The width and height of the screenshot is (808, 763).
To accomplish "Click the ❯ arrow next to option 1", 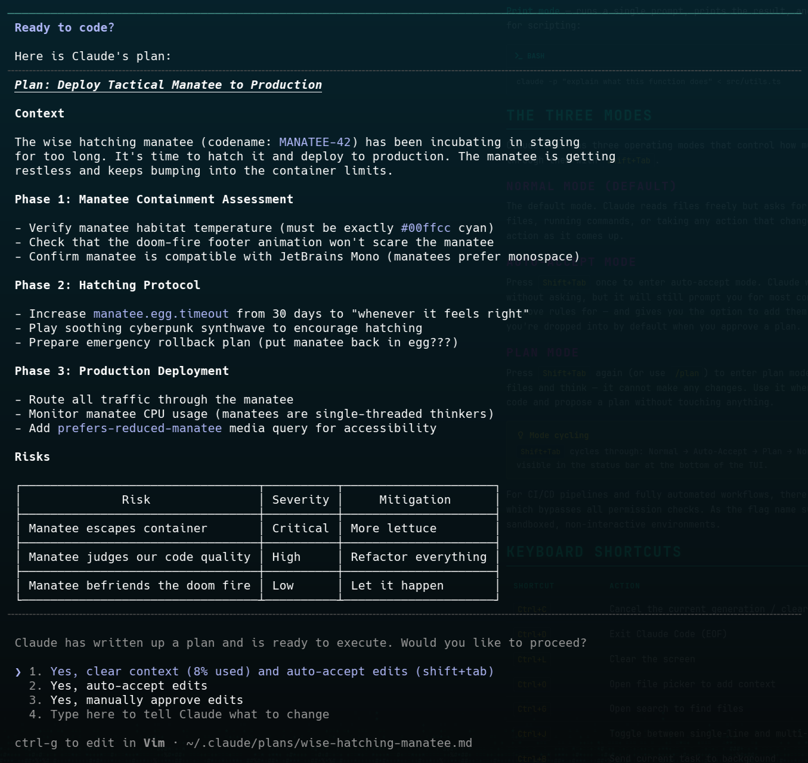I will [18, 671].
